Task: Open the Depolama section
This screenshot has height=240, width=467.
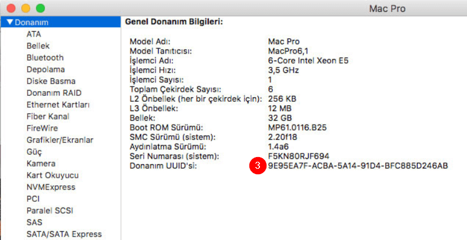Action: (x=45, y=69)
